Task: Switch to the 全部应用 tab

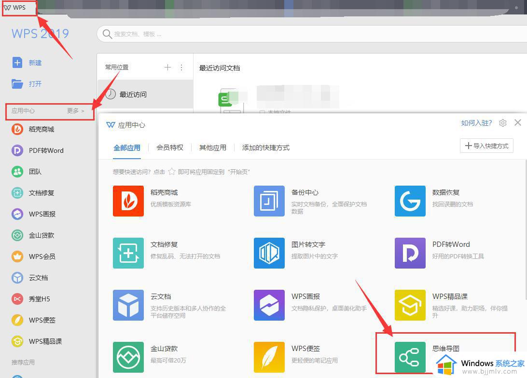Action: (x=127, y=148)
